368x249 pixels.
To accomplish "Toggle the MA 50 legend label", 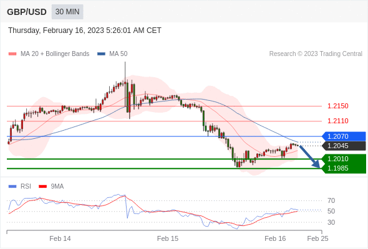I will (x=119, y=54).
